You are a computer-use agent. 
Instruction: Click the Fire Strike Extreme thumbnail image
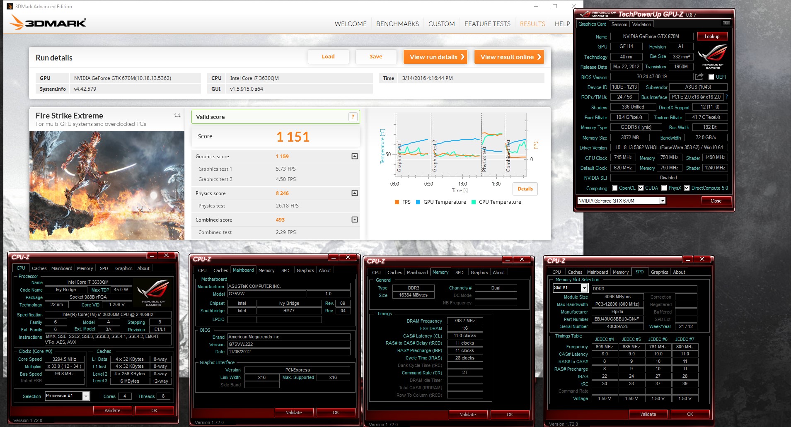[x=107, y=185]
